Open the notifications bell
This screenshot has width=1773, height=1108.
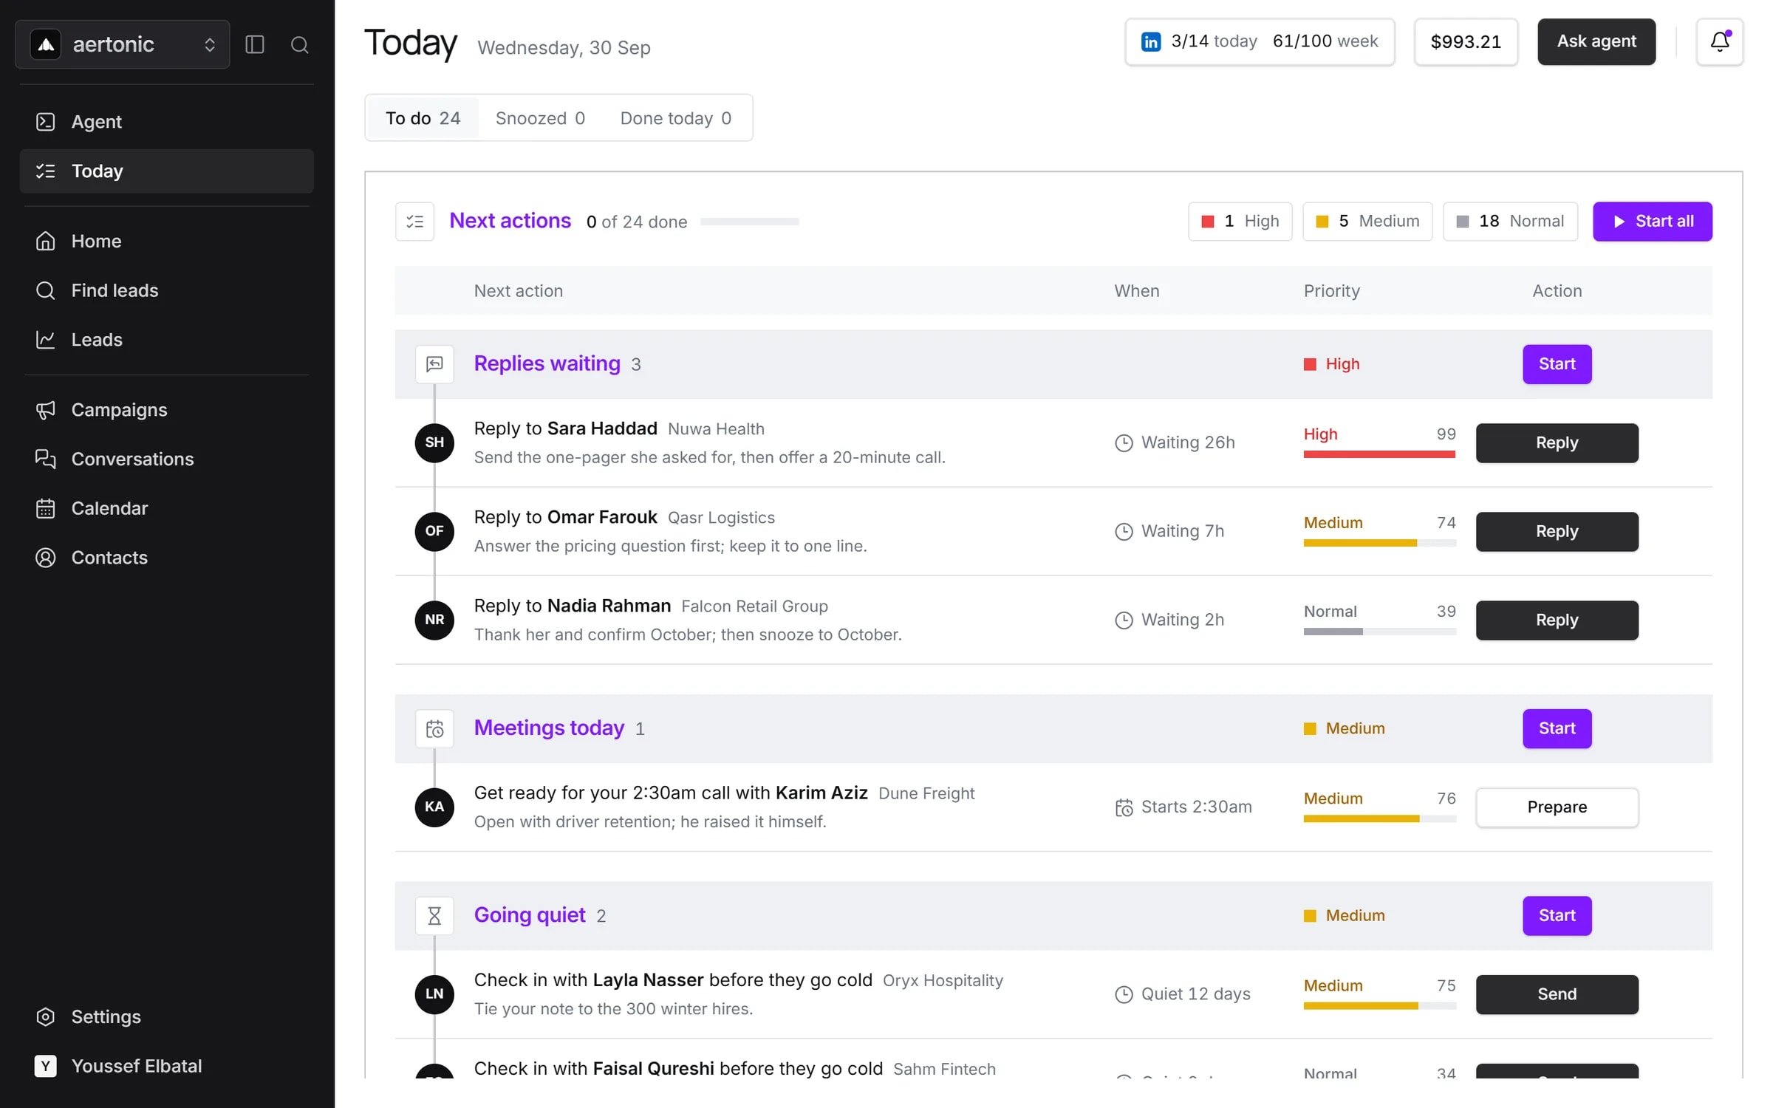[1719, 41]
